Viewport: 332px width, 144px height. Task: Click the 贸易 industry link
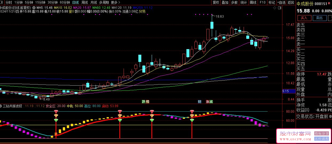point(142,12)
